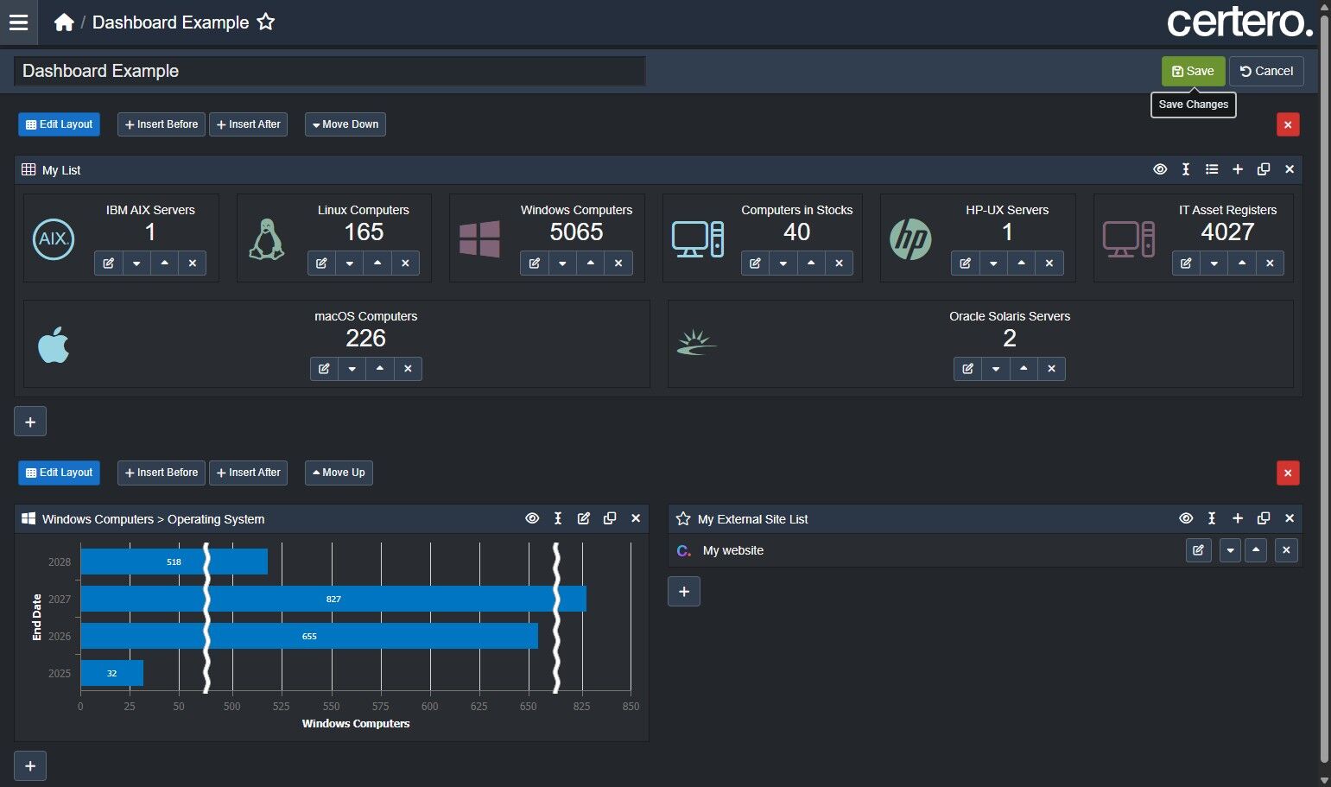
Task: Click the Move Up row button
Action: pyautogui.click(x=339, y=473)
